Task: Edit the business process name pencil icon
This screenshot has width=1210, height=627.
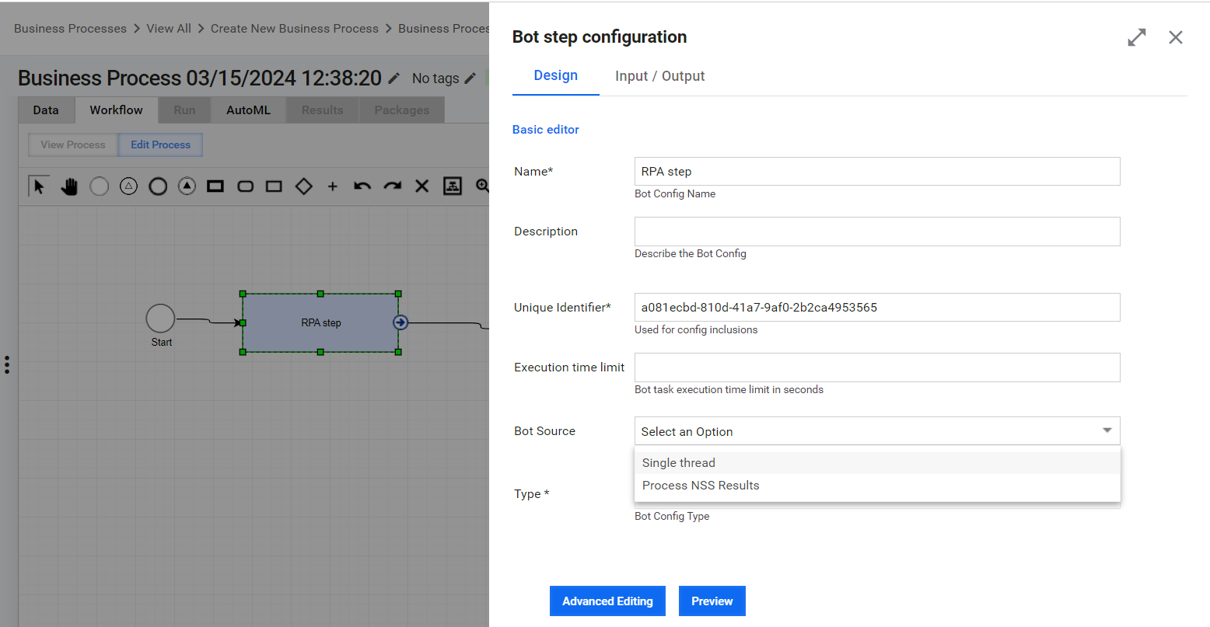Action: (x=394, y=78)
